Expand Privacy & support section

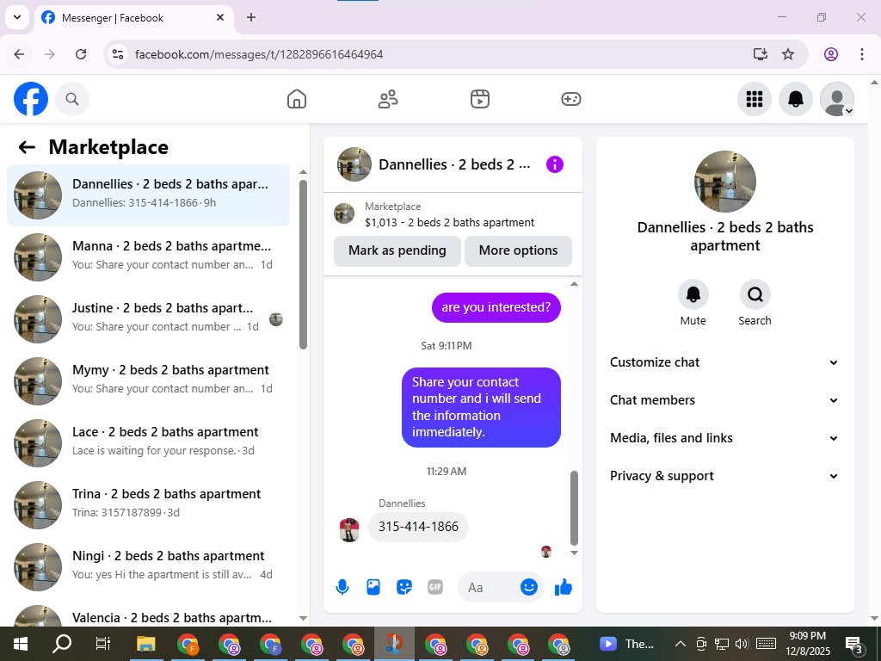(724, 476)
